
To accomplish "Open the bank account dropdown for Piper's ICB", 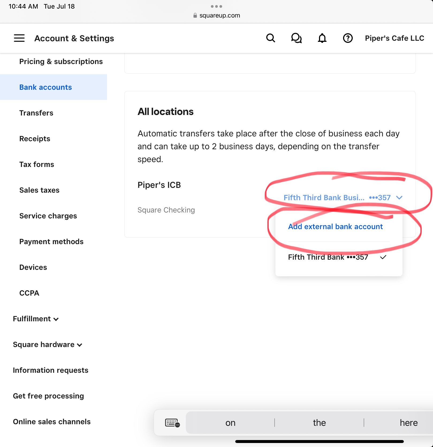I will (400, 198).
